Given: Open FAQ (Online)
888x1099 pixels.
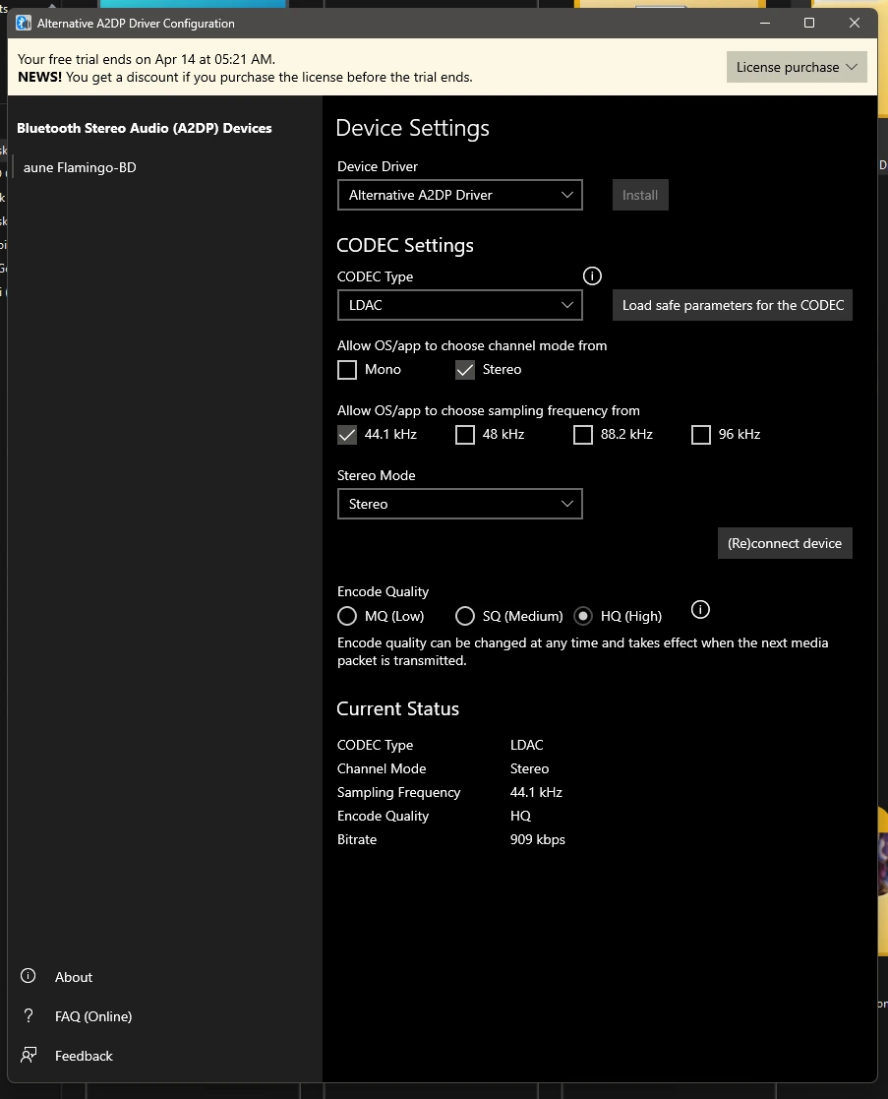Looking at the screenshot, I should pos(93,1015).
